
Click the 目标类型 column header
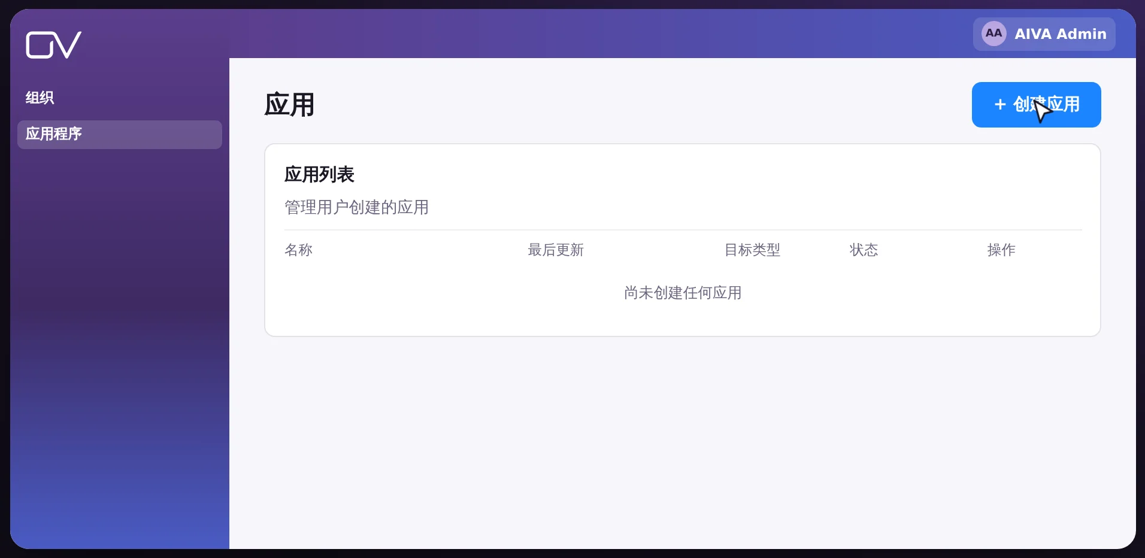pyautogui.click(x=752, y=250)
